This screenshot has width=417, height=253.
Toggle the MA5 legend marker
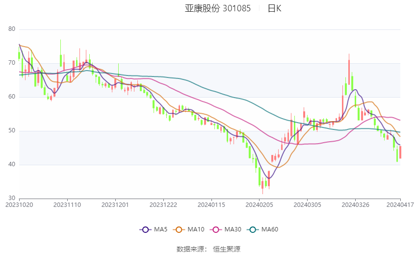click(x=145, y=229)
